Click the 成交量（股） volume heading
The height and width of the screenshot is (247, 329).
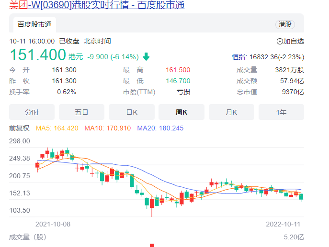coord(27,237)
